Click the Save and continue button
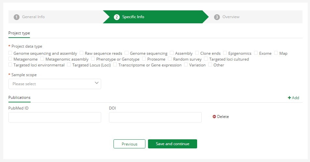The width and height of the screenshot is (310, 162). coord(172,144)
